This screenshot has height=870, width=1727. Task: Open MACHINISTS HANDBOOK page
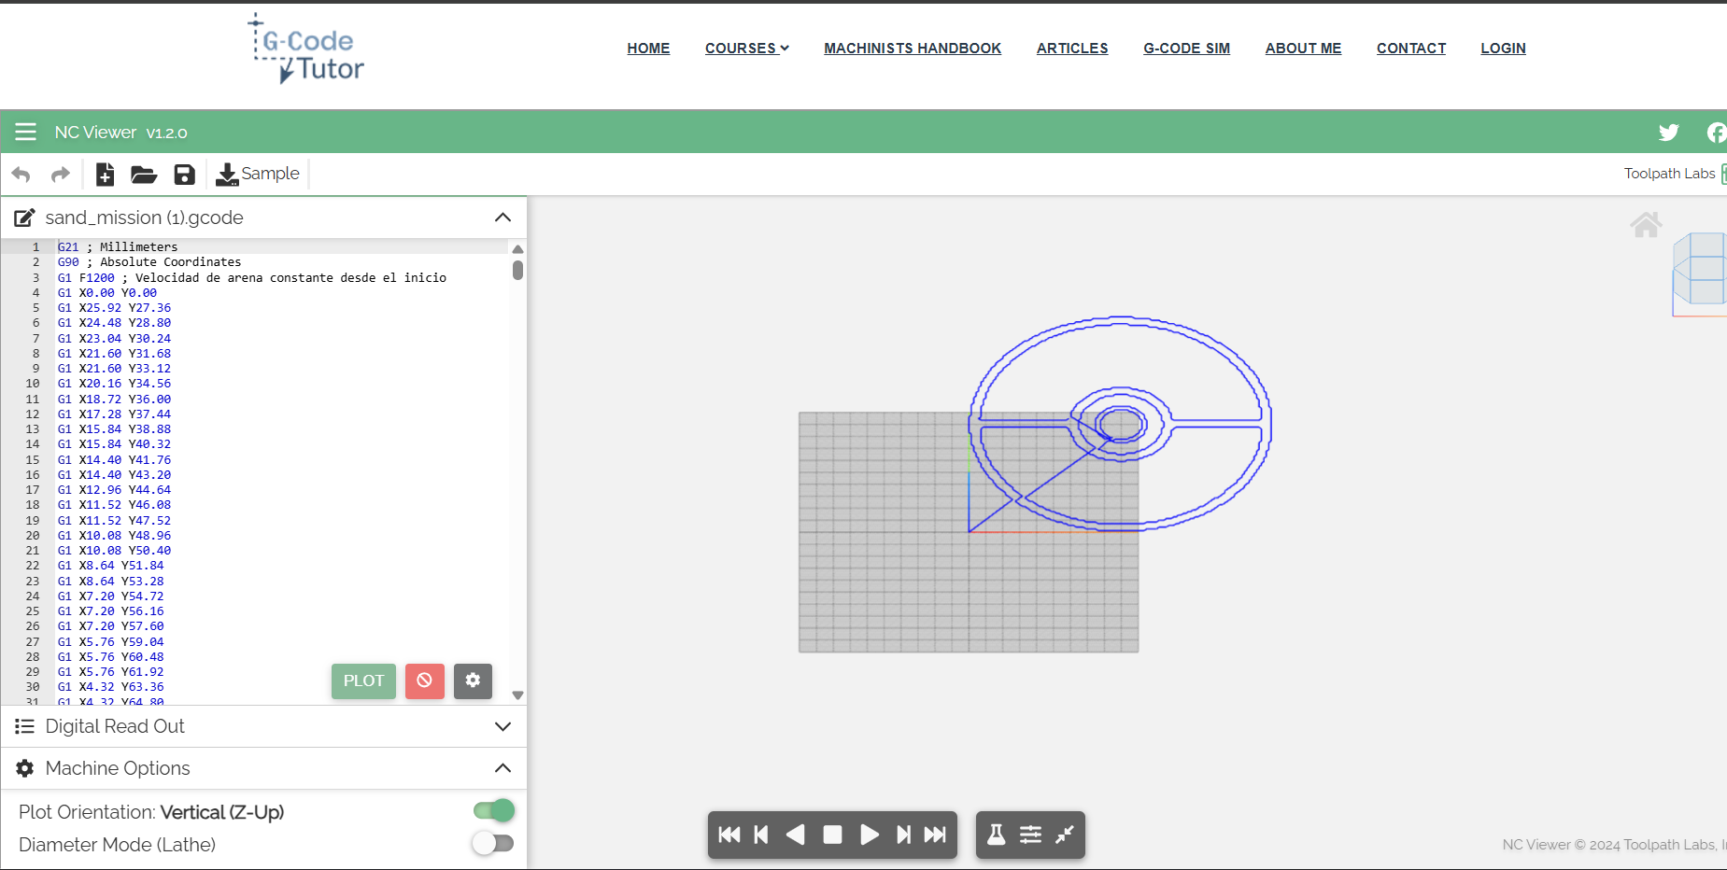click(x=913, y=49)
